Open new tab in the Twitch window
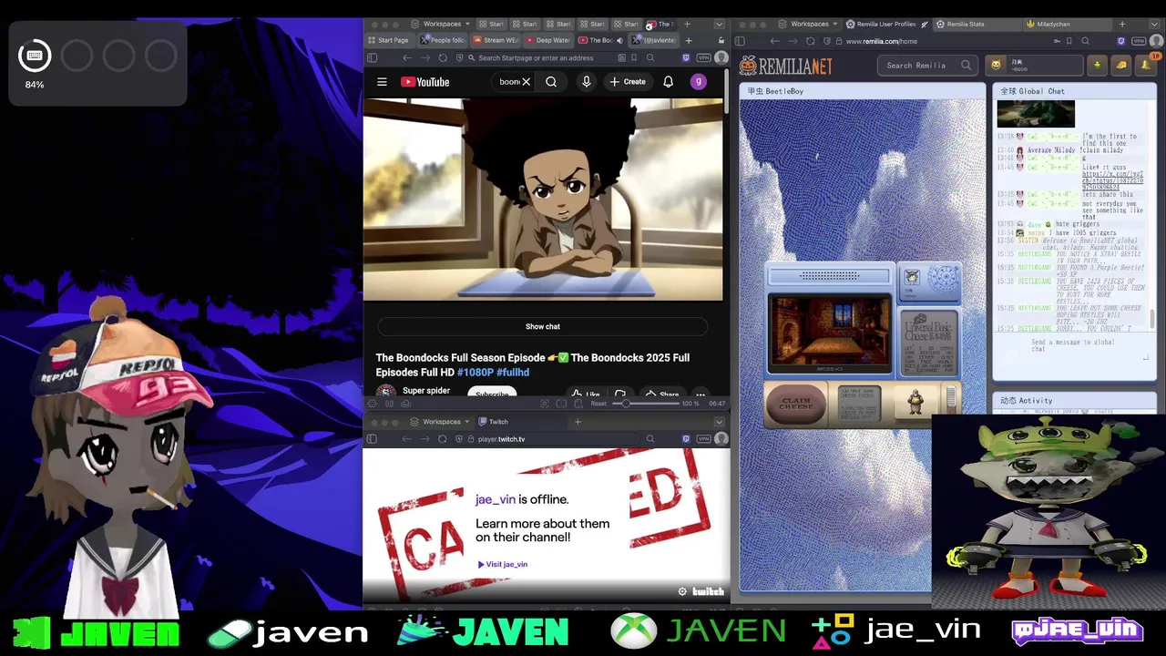1166x656 pixels. (578, 422)
